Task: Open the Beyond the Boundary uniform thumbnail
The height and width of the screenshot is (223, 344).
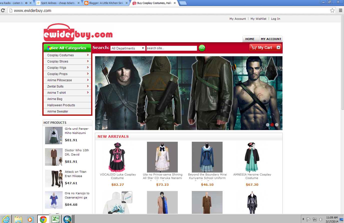Action: pyautogui.click(x=207, y=157)
